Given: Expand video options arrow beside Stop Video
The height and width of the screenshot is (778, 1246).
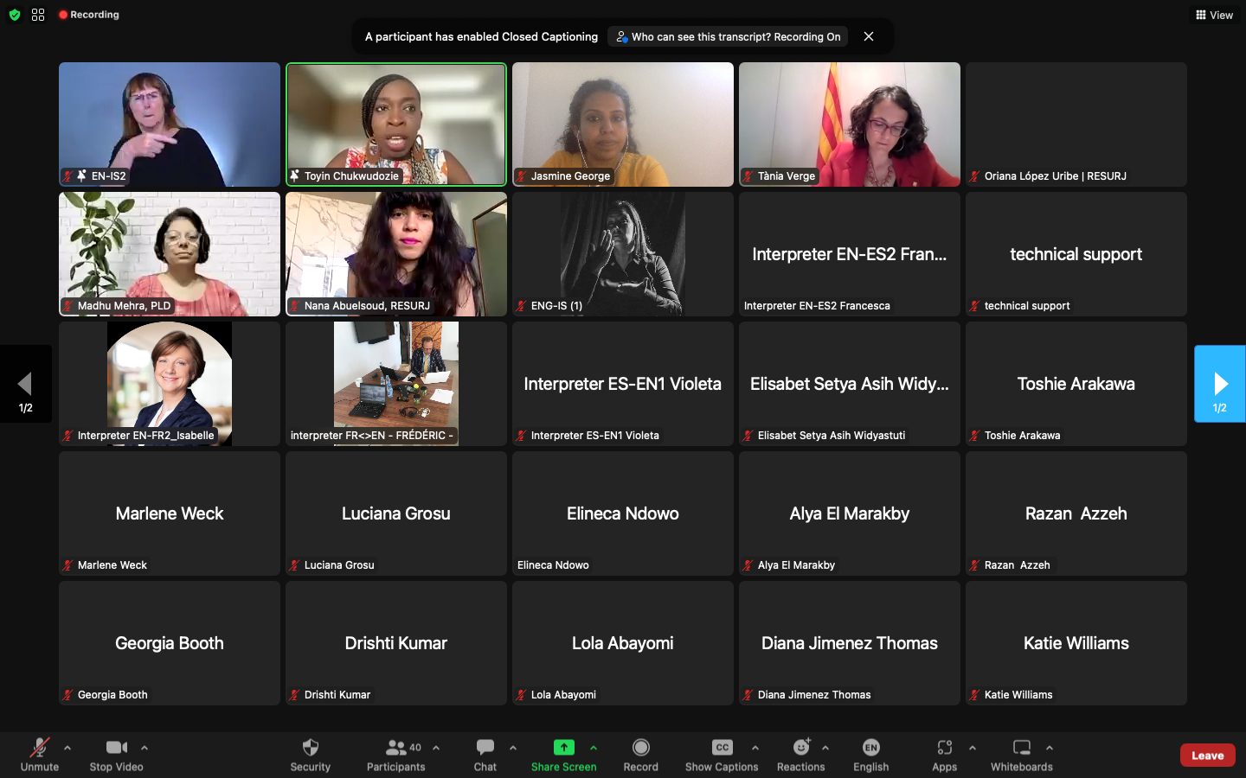Looking at the screenshot, I should (145, 748).
